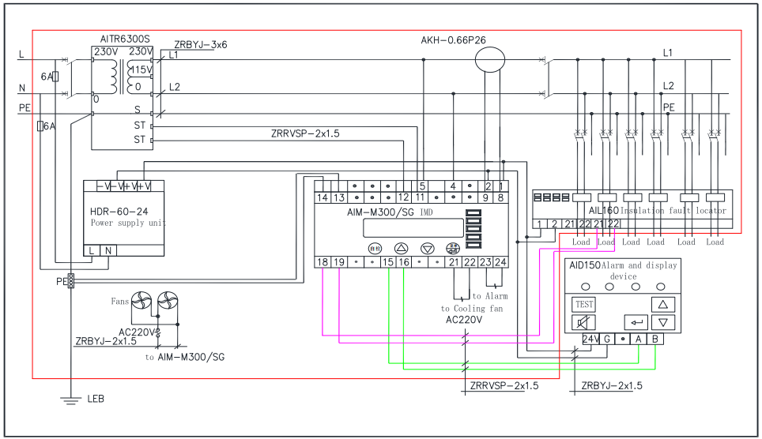Screen dimensions: 762x439
Task: Click the LED indicator stack on AIM-M300/SG
Action: click(x=473, y=229)
